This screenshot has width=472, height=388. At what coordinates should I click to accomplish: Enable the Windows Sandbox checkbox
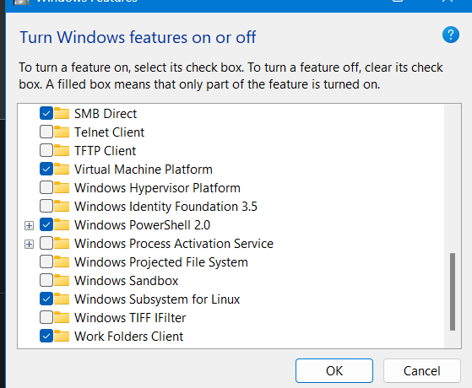tap(46, 280)
